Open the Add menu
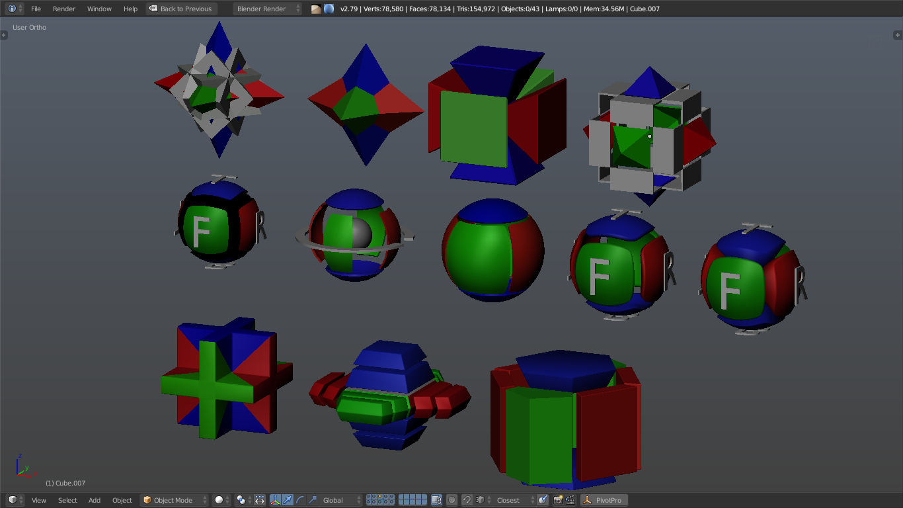Viewport: 903px width, 508px height. click(95, 500)
